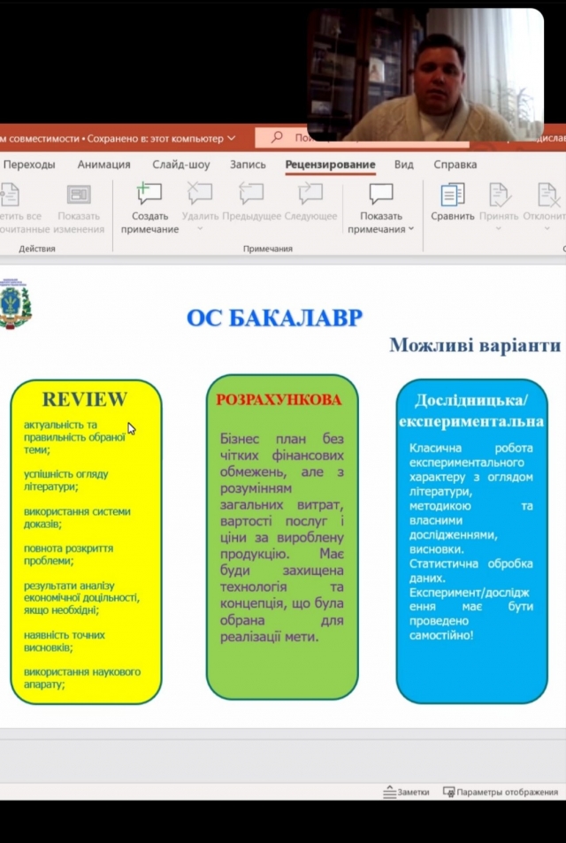The width and height of the screenshot is (566, 843).
Task: Select the REVIEW heading in yellow box
Action: 85,399
